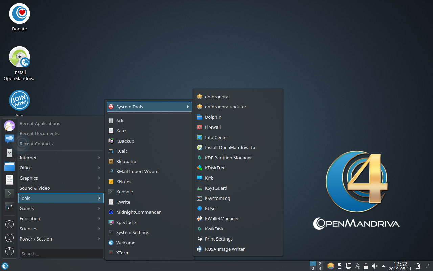Click the power off button in launcher sidebar

click(x=9, y=251)
